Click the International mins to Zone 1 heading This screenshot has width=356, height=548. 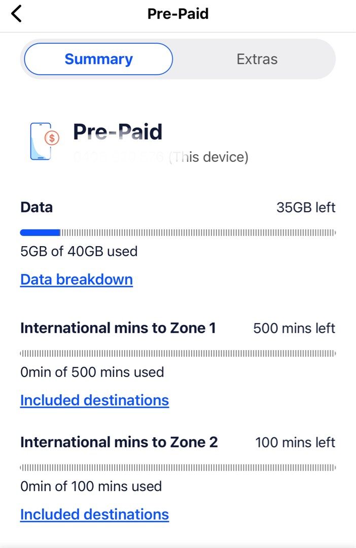pos(119,328)
